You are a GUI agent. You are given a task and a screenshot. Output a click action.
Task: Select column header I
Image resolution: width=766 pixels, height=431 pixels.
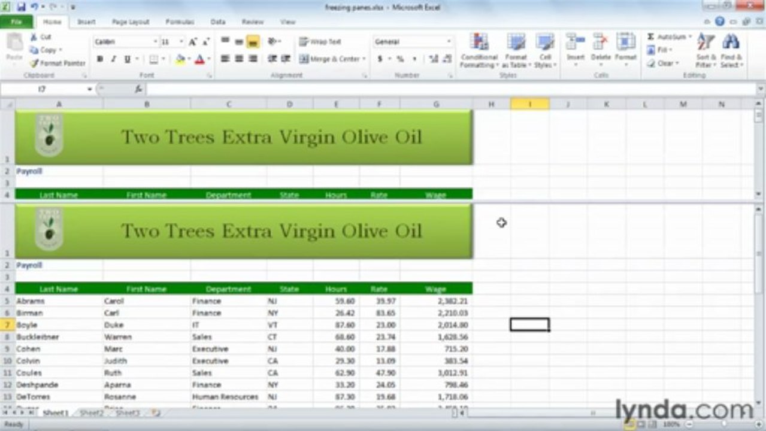pyautogui.click(x=529, y=104)
